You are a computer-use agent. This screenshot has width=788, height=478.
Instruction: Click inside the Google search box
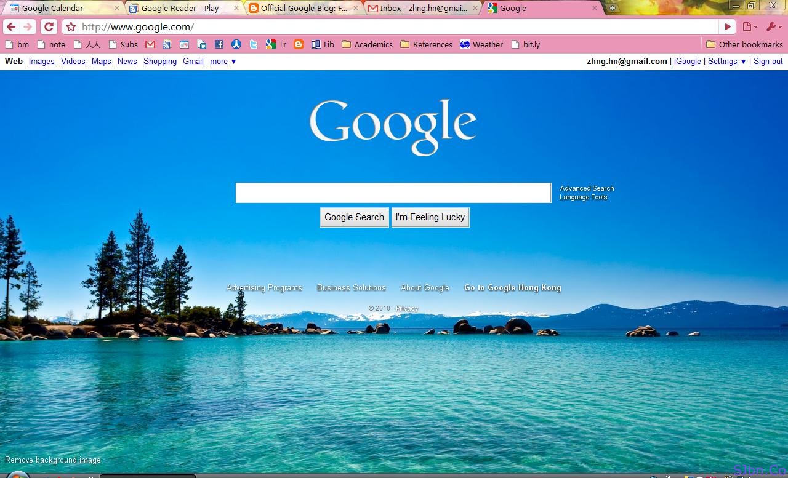tap(393, 192)
